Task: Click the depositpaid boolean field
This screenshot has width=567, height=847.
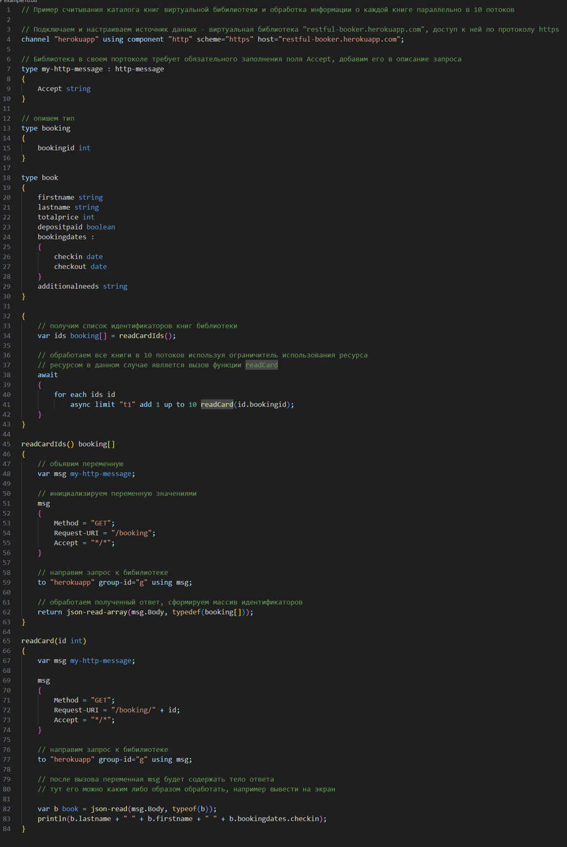Action: (x=76, y=227)
